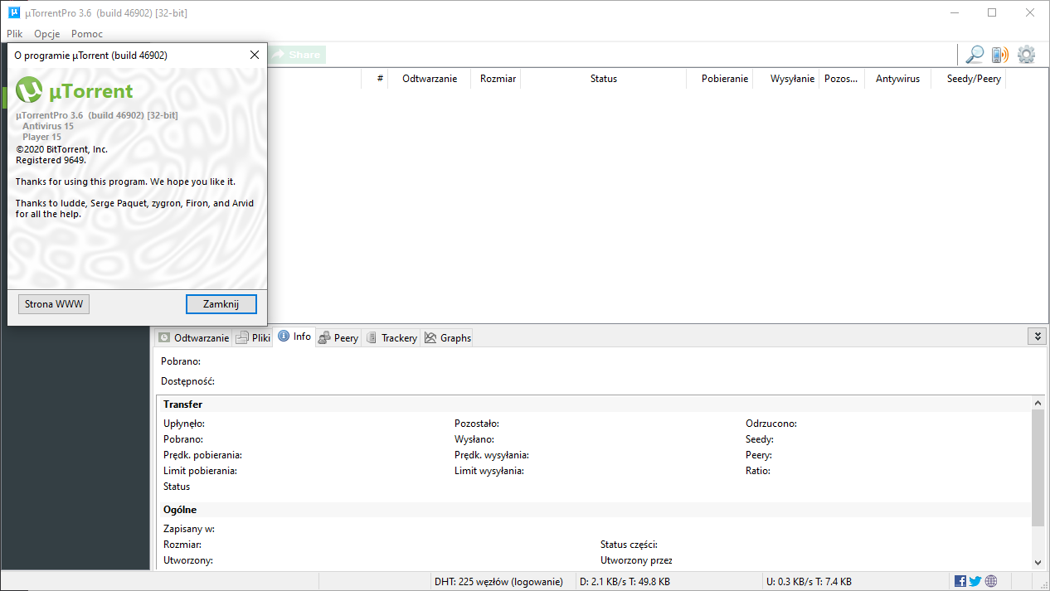Close the About dialog with X
1050x591 pixels.
(254, 55)
